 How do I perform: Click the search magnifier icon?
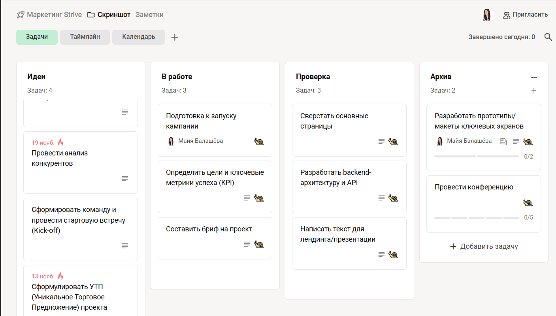coord(548,37)
